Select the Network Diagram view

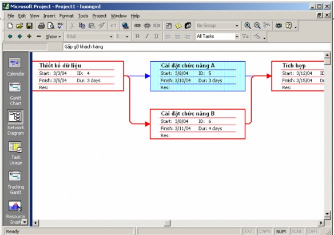(x=15, y=123)
